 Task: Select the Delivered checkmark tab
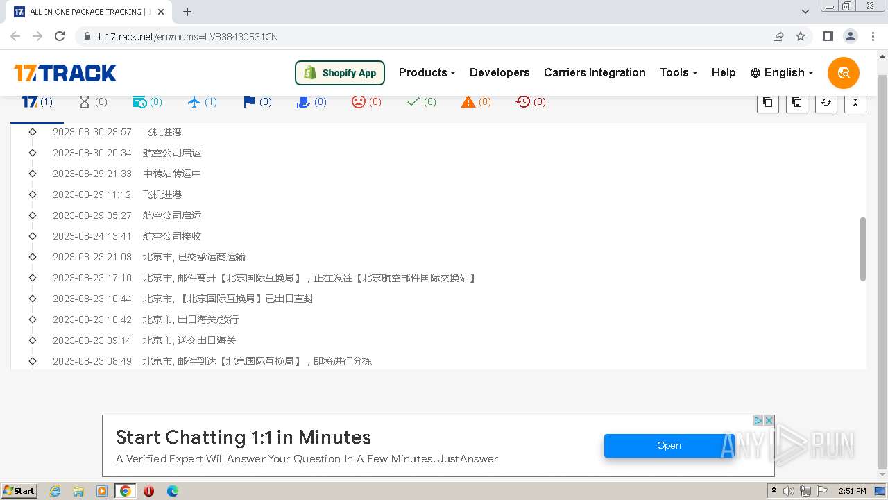(x=421, y=102)
